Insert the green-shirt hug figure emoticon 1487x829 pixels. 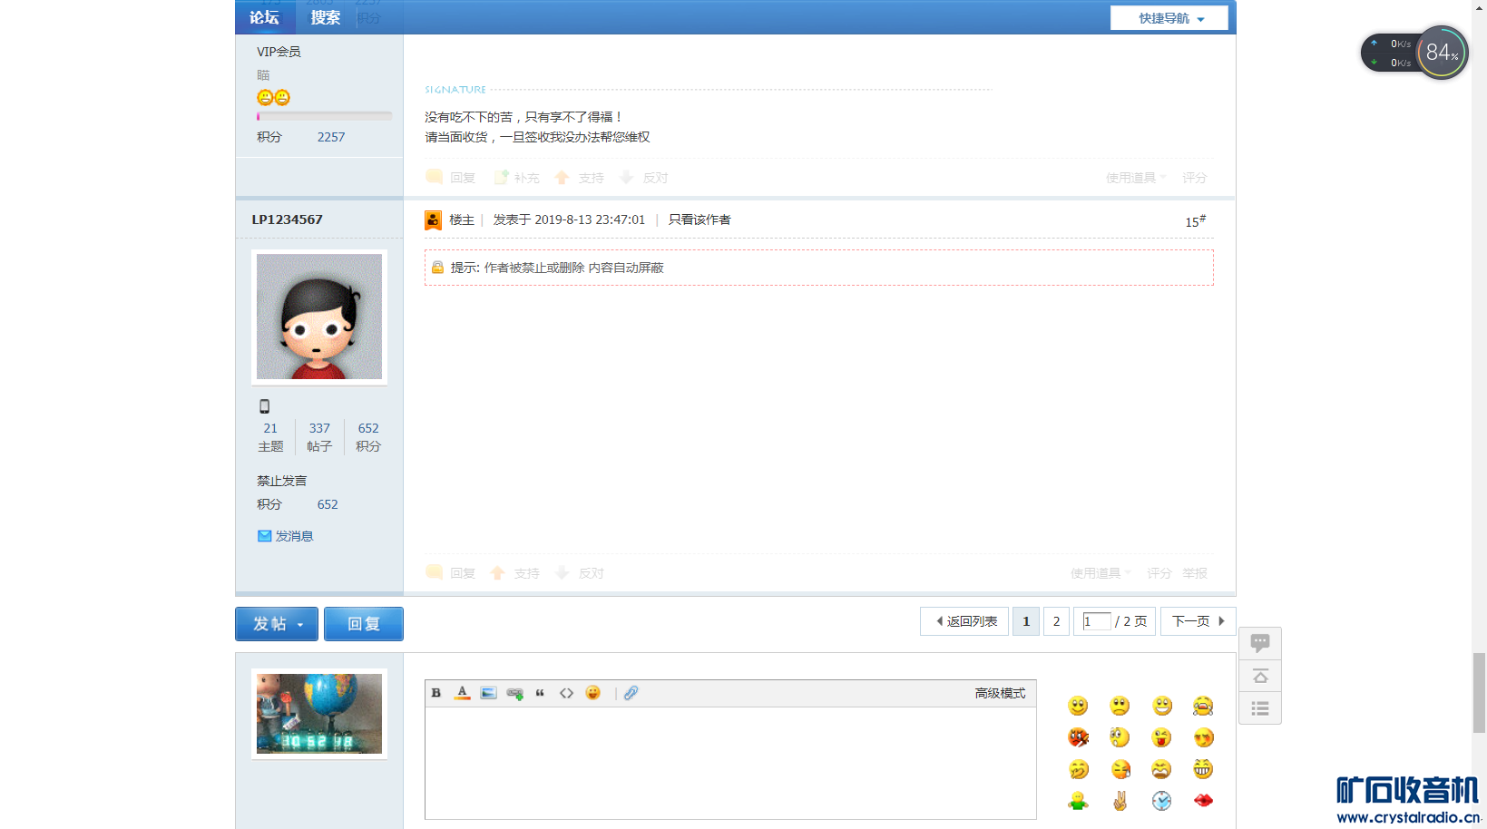(1078, 801)
